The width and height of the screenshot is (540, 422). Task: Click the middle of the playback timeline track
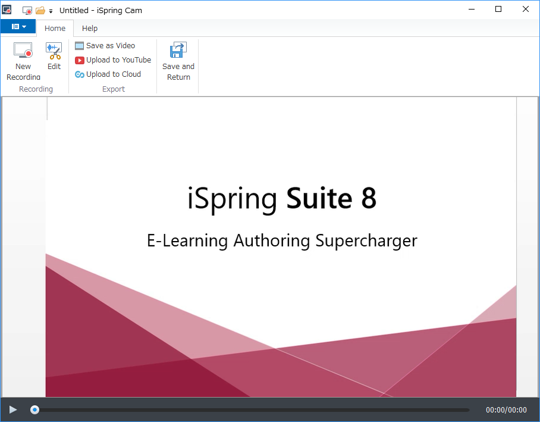tap(250, 410)
